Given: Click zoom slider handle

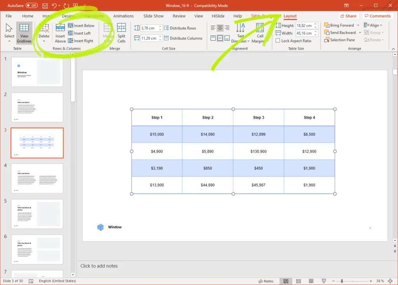Looking at the screenshot, I should 342,281.
